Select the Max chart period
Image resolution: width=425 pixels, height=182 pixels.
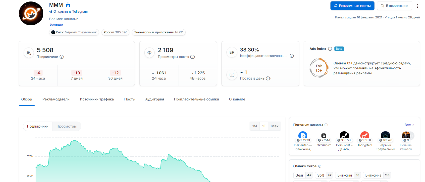tap(275, 126)
